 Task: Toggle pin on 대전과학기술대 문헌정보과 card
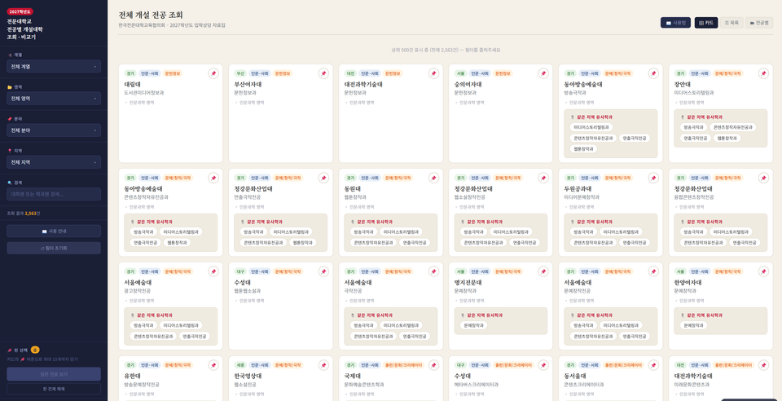(433, 73)
